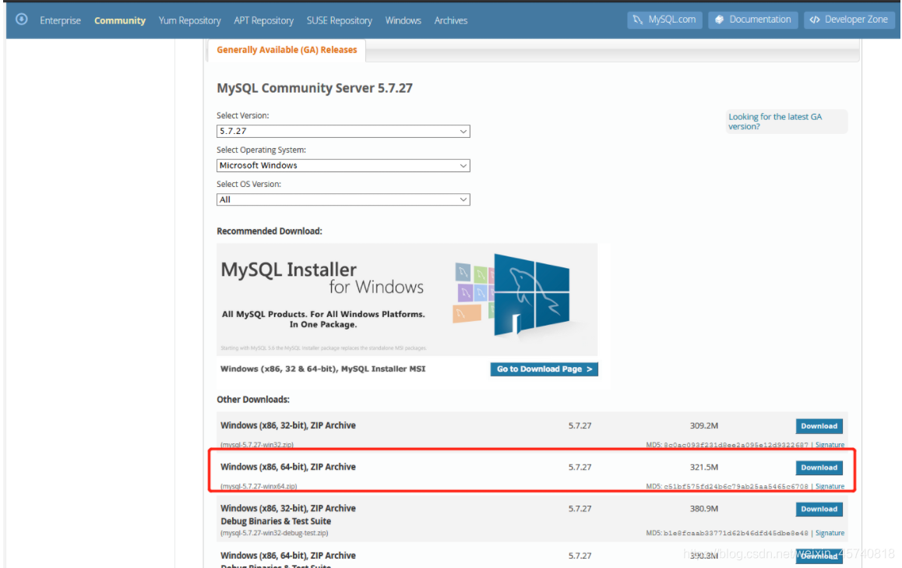Select Generally Available (GA) Releases tab

point(287,50)
